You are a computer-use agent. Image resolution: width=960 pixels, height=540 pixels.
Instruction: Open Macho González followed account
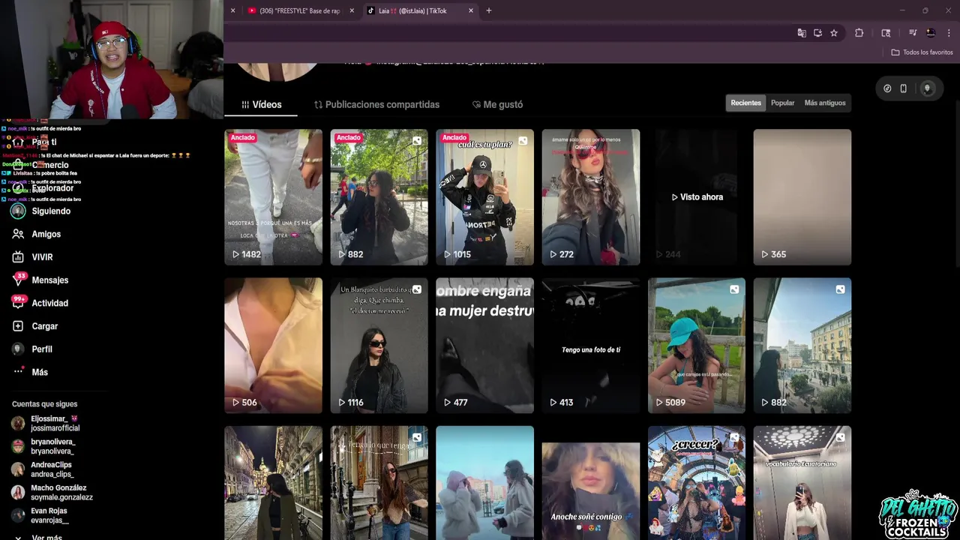tap(52, 493)
